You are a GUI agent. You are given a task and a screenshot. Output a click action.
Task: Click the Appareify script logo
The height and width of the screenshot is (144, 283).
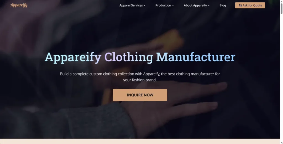(19, 5)
